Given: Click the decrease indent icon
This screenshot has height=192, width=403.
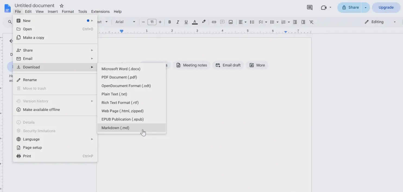Looking at the screenshot, I should (295, 22).
